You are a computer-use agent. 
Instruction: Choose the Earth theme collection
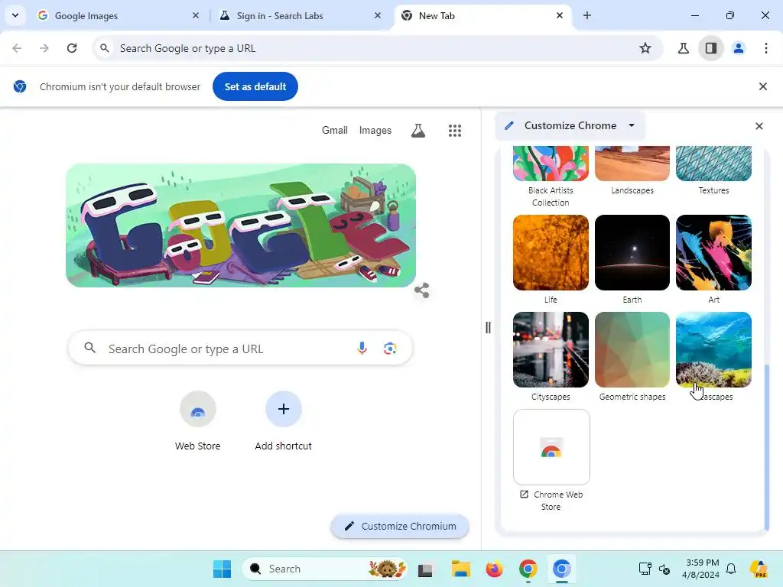coord(632,260)
